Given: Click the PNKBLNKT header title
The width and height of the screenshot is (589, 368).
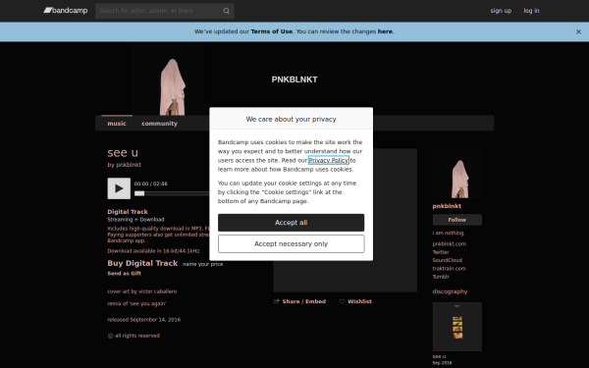Looking at the screenshot, I should (x=294, y=79).
